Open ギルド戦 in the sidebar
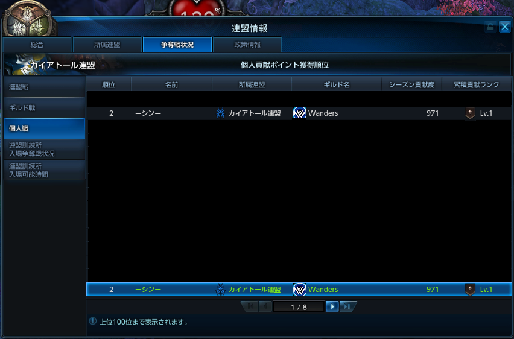The width and height of the screenshot is (514, 339). pyautogui.click(x=44, y=108)
